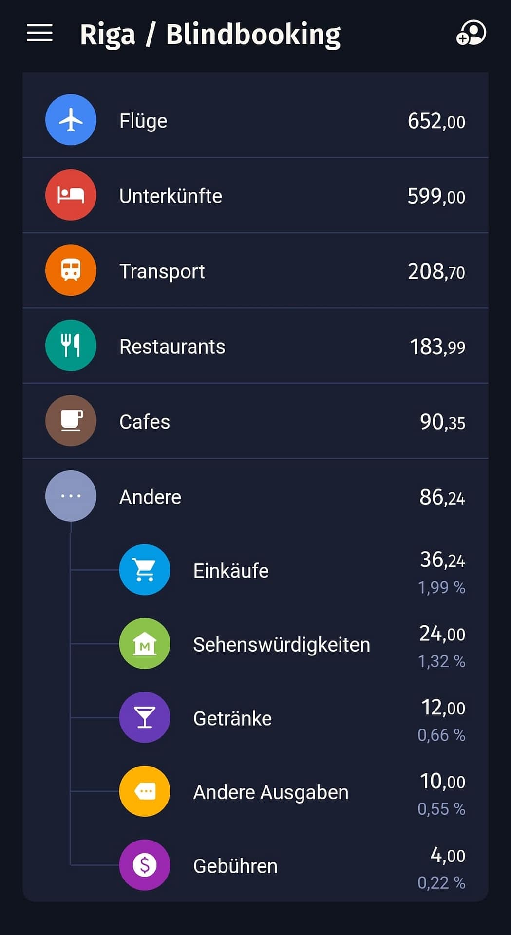
Task: Open the Sehenswürdigkeiten subcategory label
Action: [x=282, y=645]
